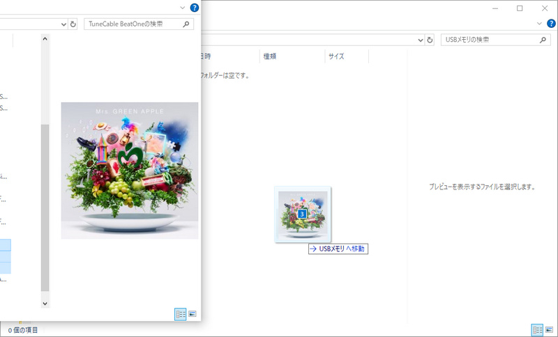Expand the ribbon in USBメモリ window
Screen dimensions: 558x337
(539, 24)
